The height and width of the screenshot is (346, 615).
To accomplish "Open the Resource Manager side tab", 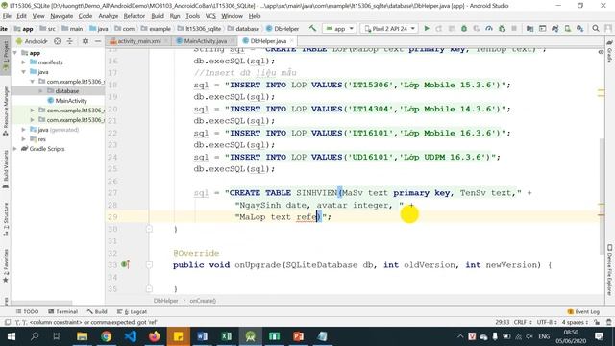I will coord(6,111).
